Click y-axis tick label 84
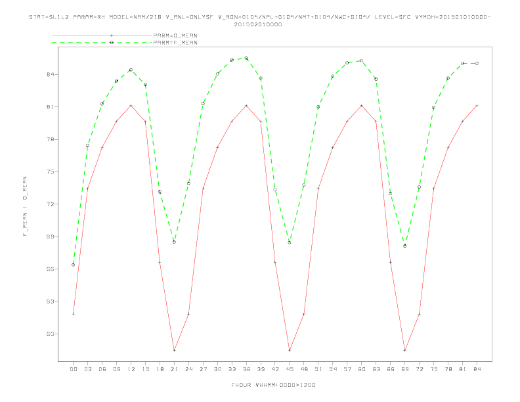 [50, 74]
